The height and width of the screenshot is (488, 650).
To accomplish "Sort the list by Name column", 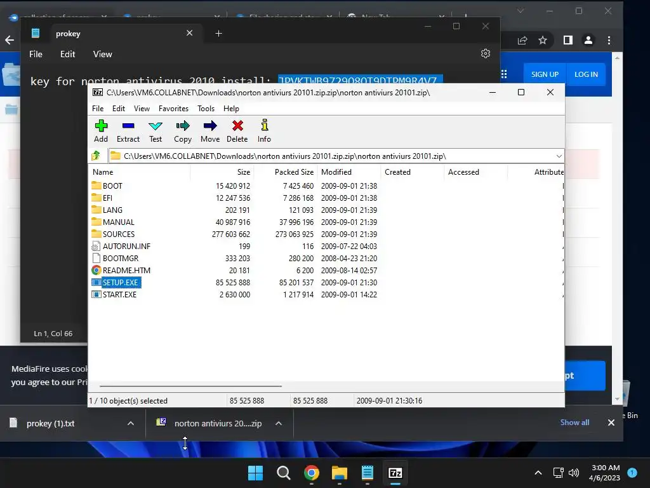I will coord(140,172).
